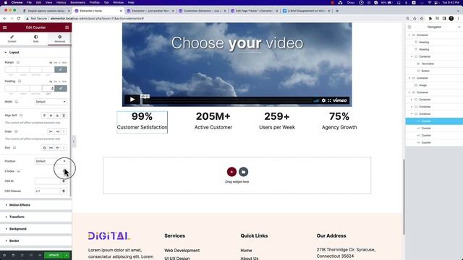Set Align Self to end
This screenshot has height=260, width=463.
(x=57, y=116)
